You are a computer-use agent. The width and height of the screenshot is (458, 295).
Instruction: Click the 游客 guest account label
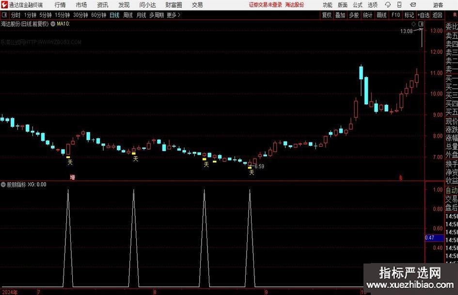click(438, 5)
